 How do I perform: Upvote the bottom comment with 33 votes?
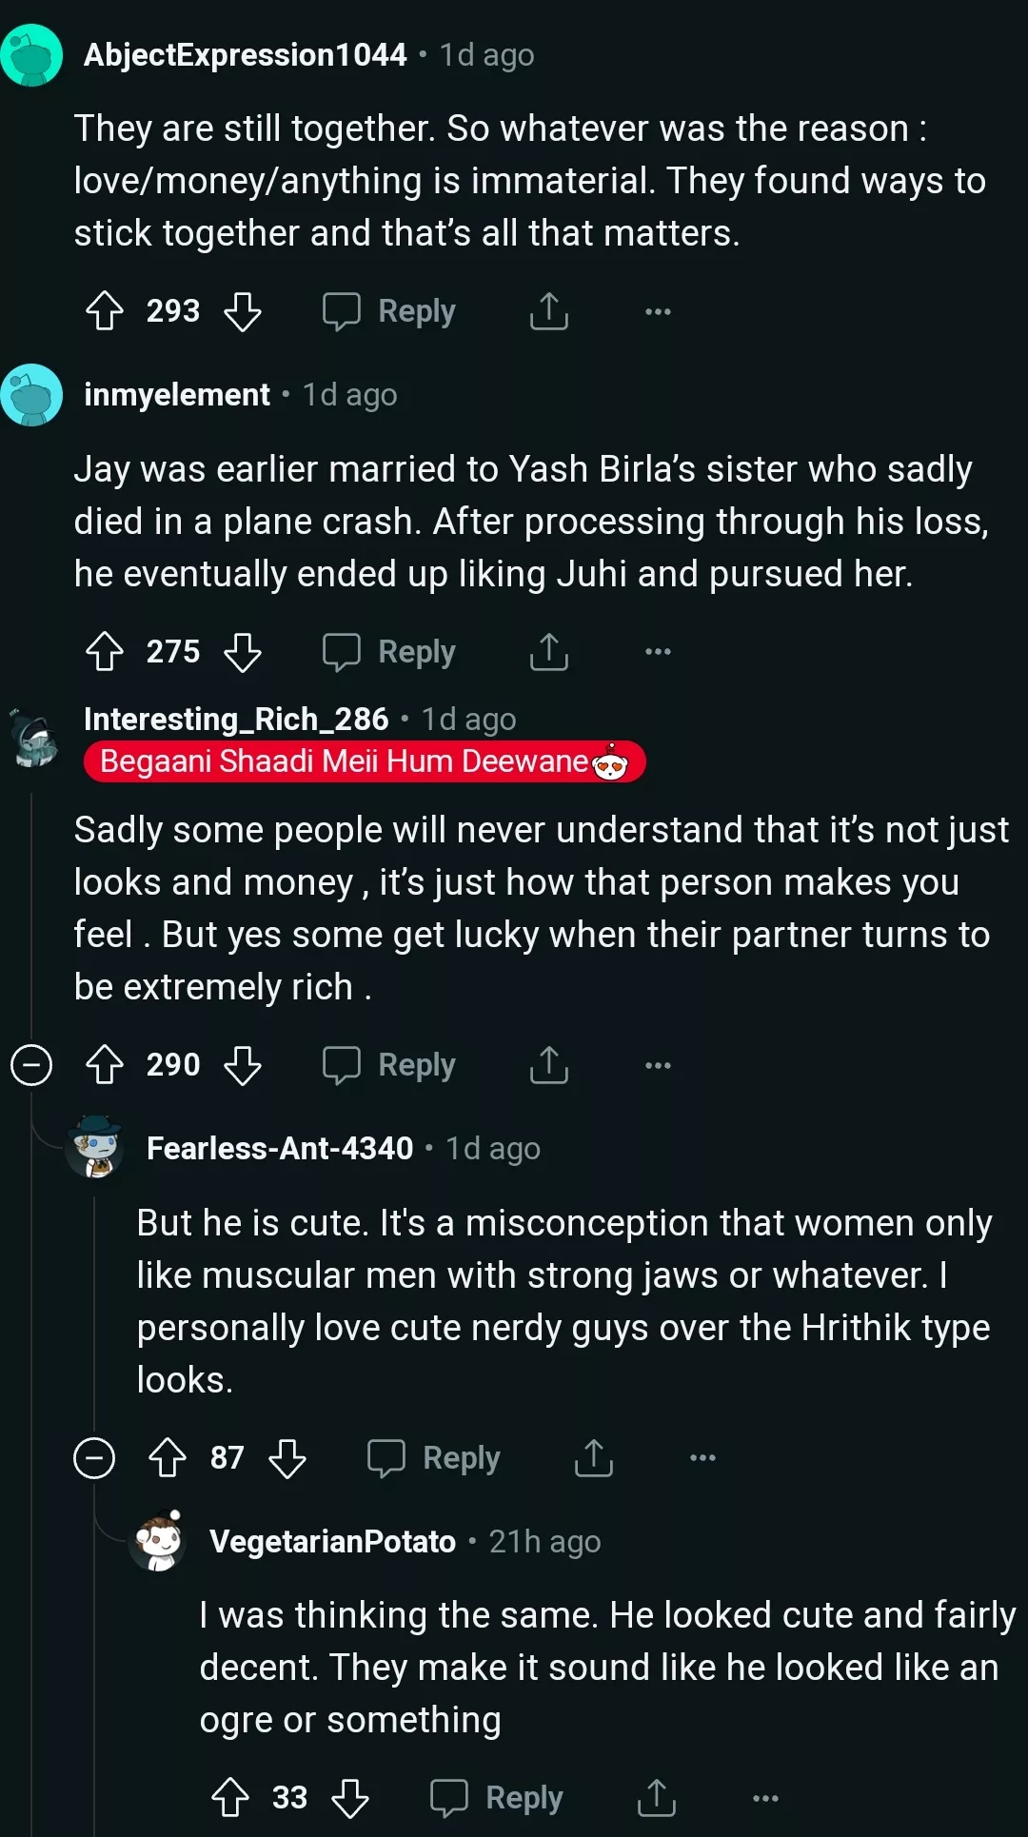click(231, 1797)
